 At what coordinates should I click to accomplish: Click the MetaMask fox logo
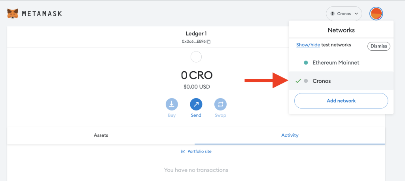click(x=13, y=14)
